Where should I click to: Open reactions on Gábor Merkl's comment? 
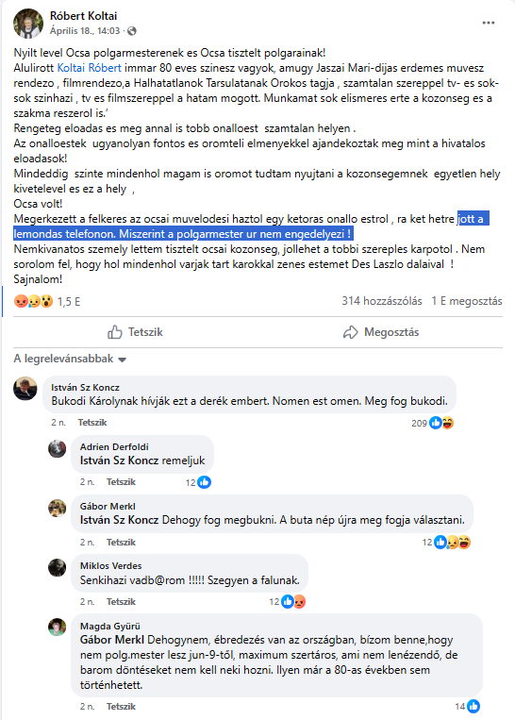(x=453, y=543)
